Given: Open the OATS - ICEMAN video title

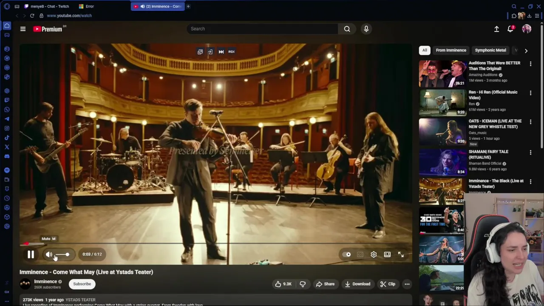Looking at the screenshot, I should pos(495,124).
